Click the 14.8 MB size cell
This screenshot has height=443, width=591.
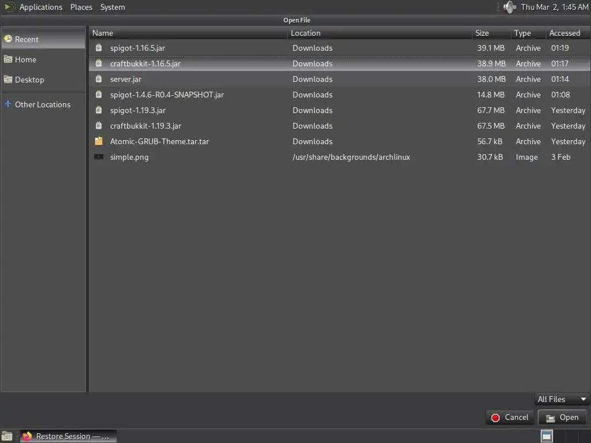point(491,95)
